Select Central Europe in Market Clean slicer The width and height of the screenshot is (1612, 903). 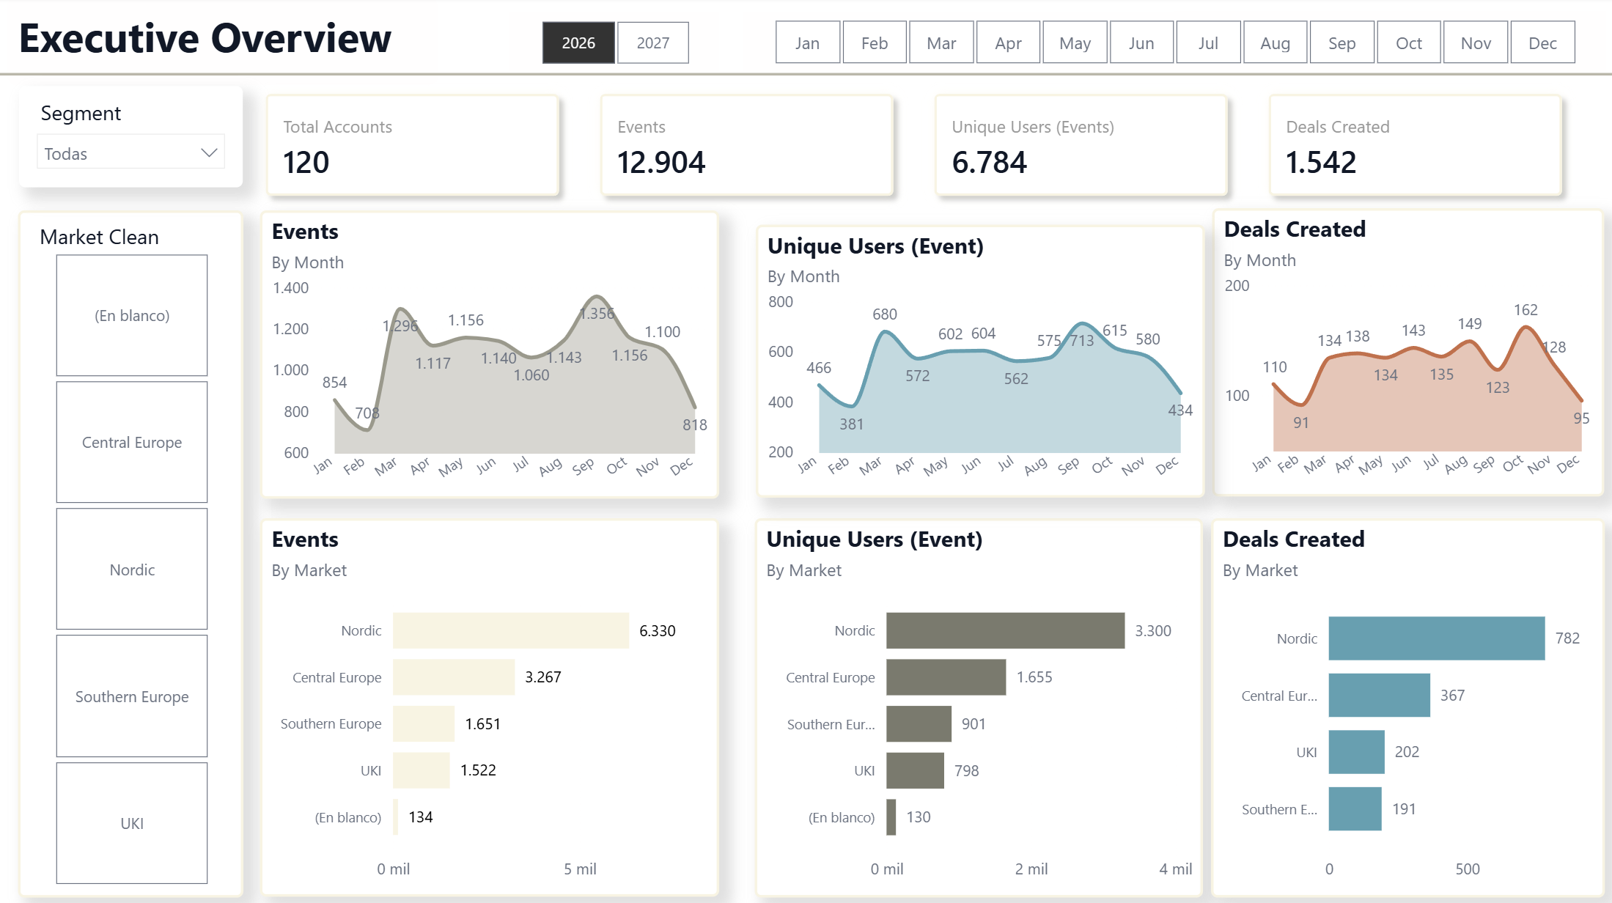point(132,442)
